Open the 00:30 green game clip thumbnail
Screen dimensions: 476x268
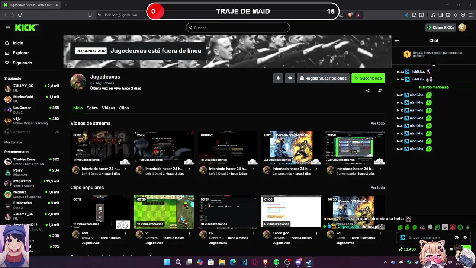[x=164, y=212]
